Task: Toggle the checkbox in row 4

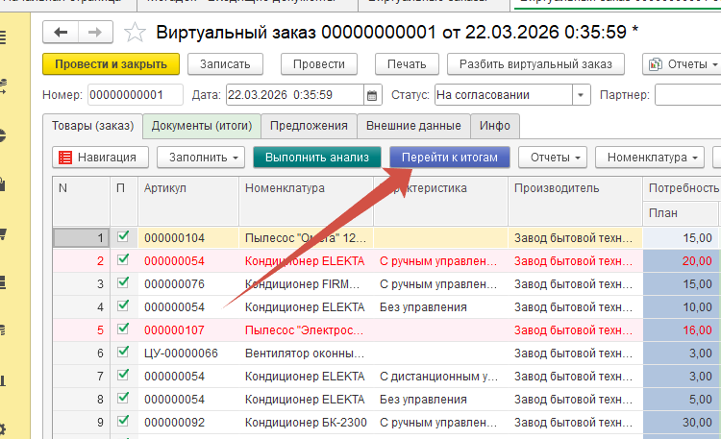Action: [123, 305]
